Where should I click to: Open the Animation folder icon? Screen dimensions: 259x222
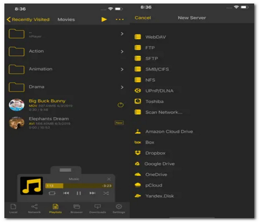pos(17,69)
